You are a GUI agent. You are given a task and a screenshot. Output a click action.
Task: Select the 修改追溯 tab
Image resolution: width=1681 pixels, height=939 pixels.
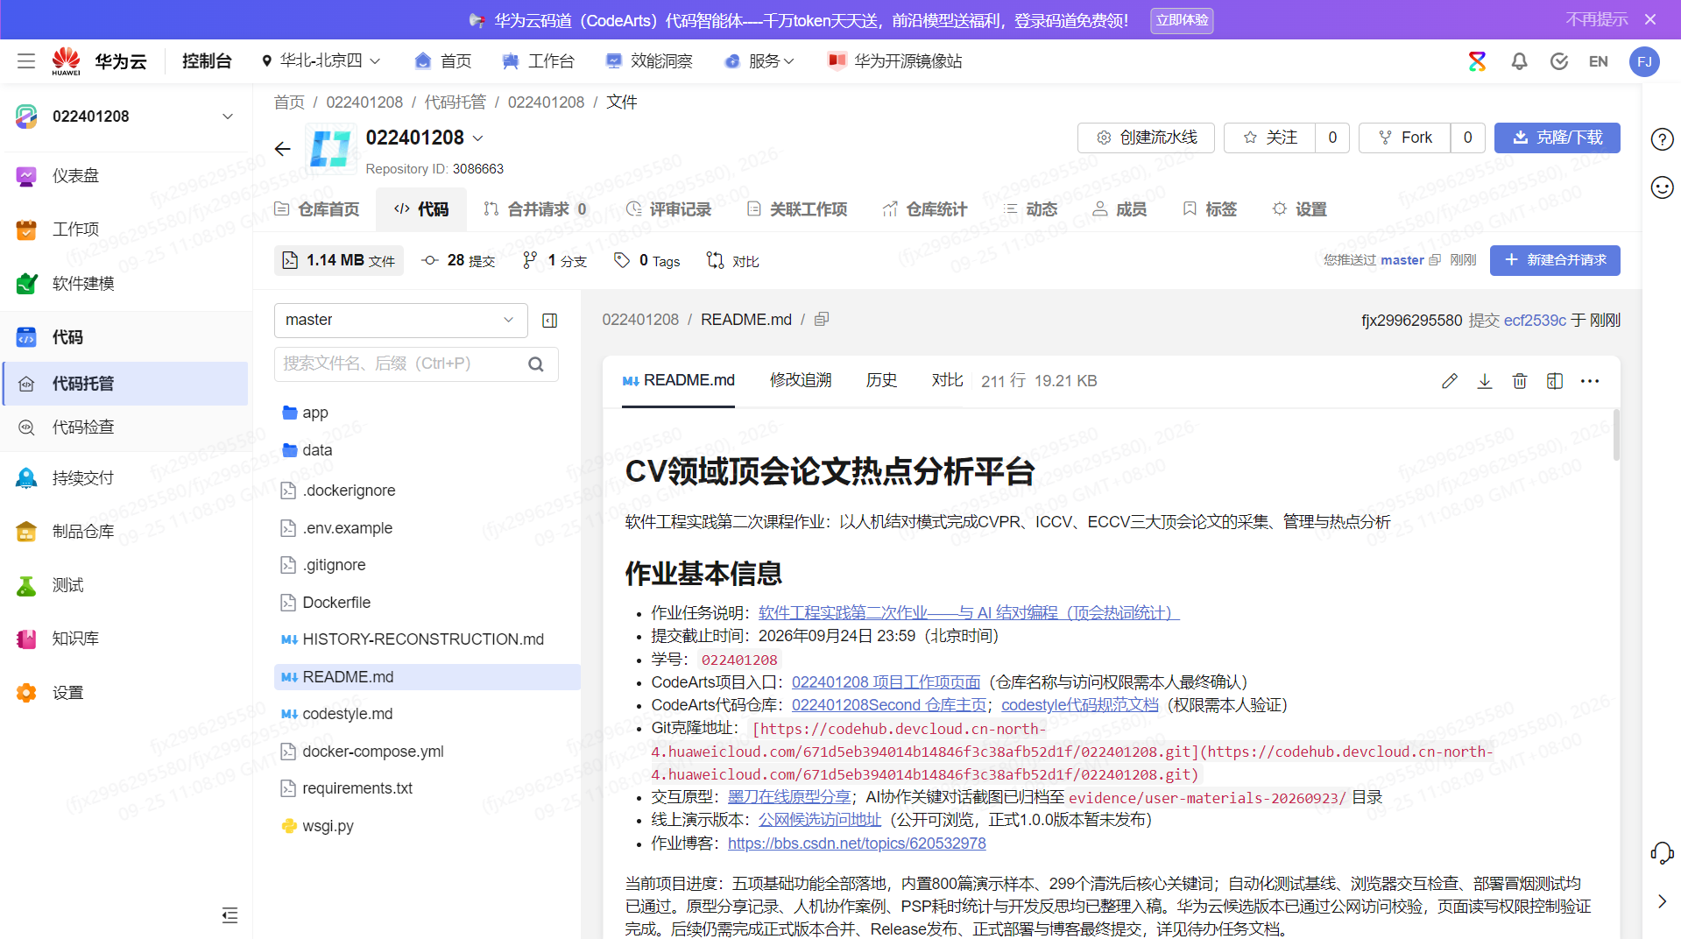[801, 380]
